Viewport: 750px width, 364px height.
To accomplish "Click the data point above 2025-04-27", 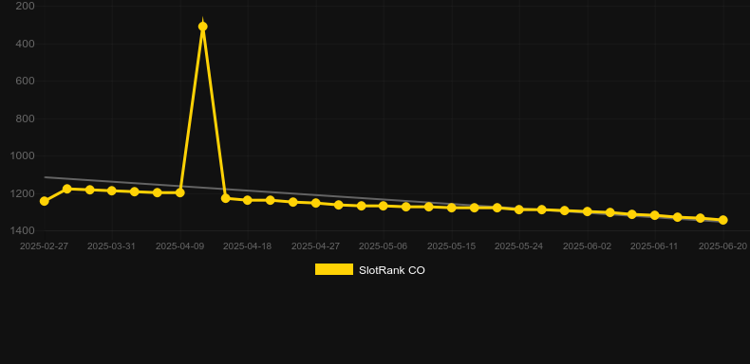I will pyautogui.click(x=316, y=203).
